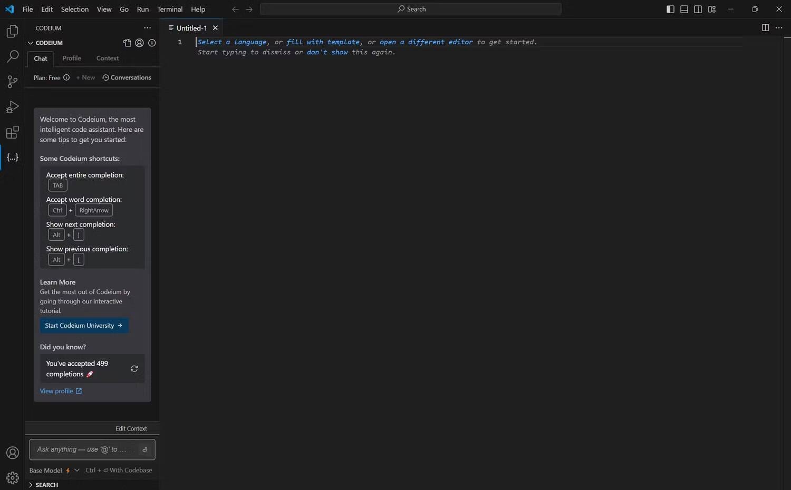The image size is (791, 490).
Task: Open the Manage gear in activity bar
Action: point(12,478)
